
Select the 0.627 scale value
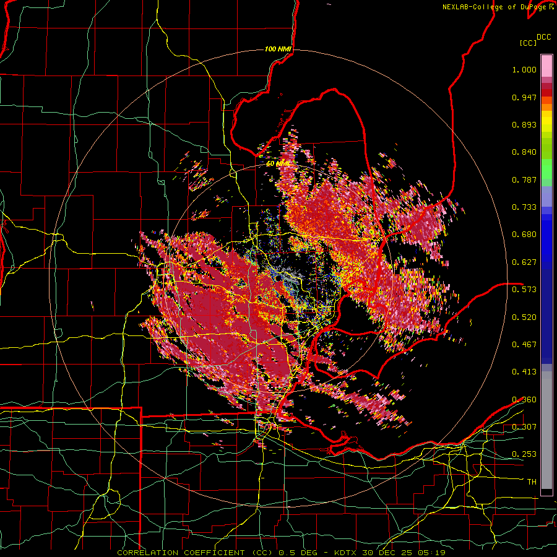[524, 262]
